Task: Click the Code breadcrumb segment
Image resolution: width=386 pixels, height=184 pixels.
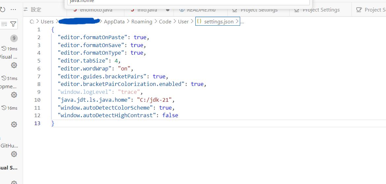Action: click(x=165, y=22)
